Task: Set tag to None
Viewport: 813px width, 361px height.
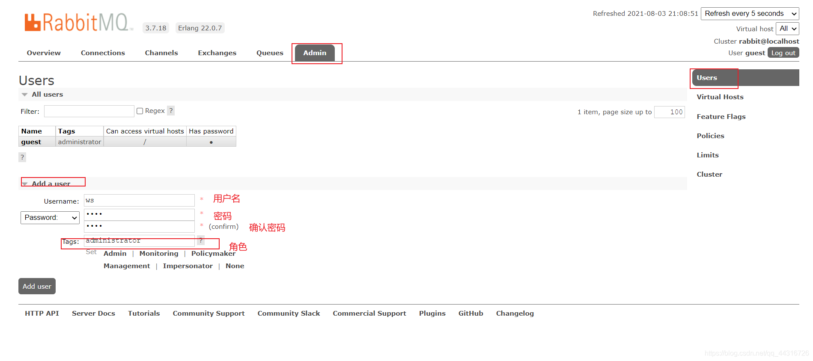Action: point(235,266)
